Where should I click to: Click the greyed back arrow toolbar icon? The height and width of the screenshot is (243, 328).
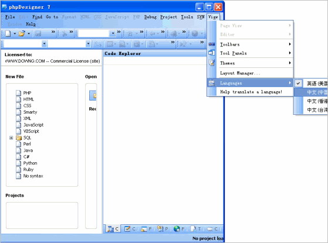153,33
